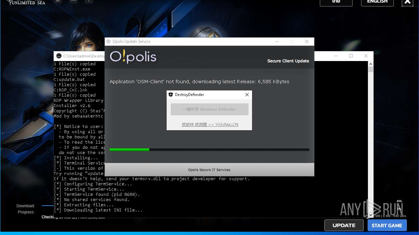Image resolution: width=419 pixels, height=235 pixels.
Task: Click the green Opolis download progress bar
Action: tap(209, 150)
